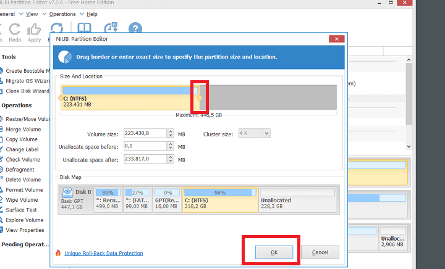The width and height of the screenshot is (445, 269).
Task: Click the refresh arrows toolbar icon
Action: (x=56, y=28)
